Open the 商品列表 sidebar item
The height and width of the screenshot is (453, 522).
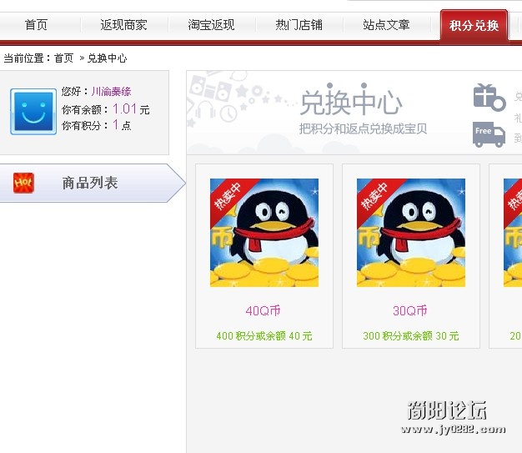[x=90, y=183]
